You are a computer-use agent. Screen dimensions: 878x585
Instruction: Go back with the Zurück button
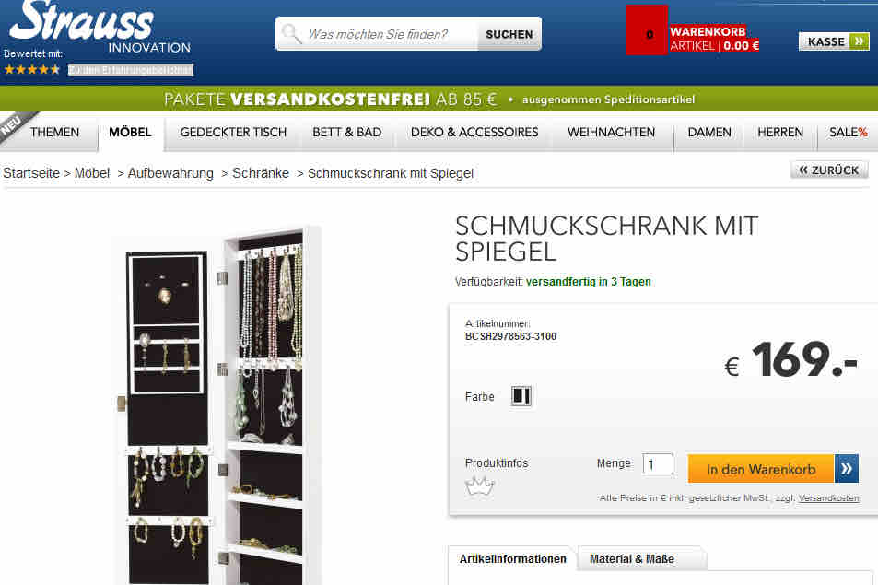829,170
